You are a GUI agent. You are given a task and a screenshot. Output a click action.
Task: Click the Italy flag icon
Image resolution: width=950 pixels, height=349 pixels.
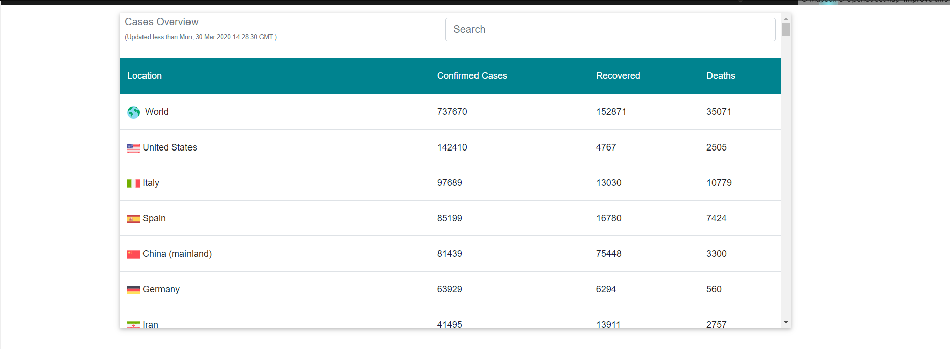tap(133, 183)
